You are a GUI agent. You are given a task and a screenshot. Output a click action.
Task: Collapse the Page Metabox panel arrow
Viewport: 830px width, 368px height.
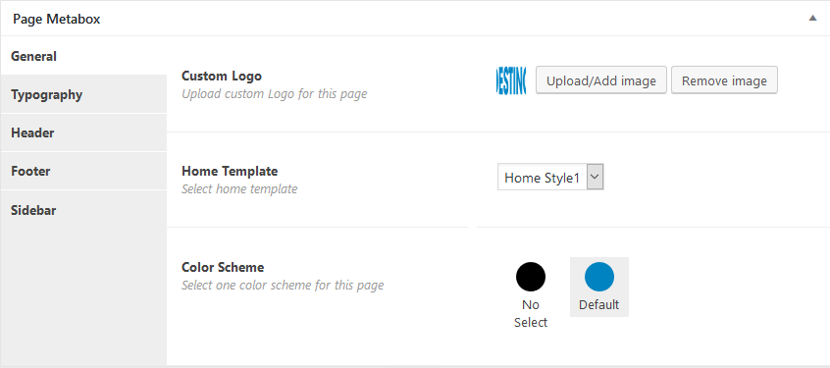[812, 18]
